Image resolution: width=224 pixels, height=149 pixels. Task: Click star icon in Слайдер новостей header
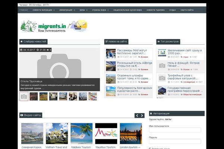21,41
